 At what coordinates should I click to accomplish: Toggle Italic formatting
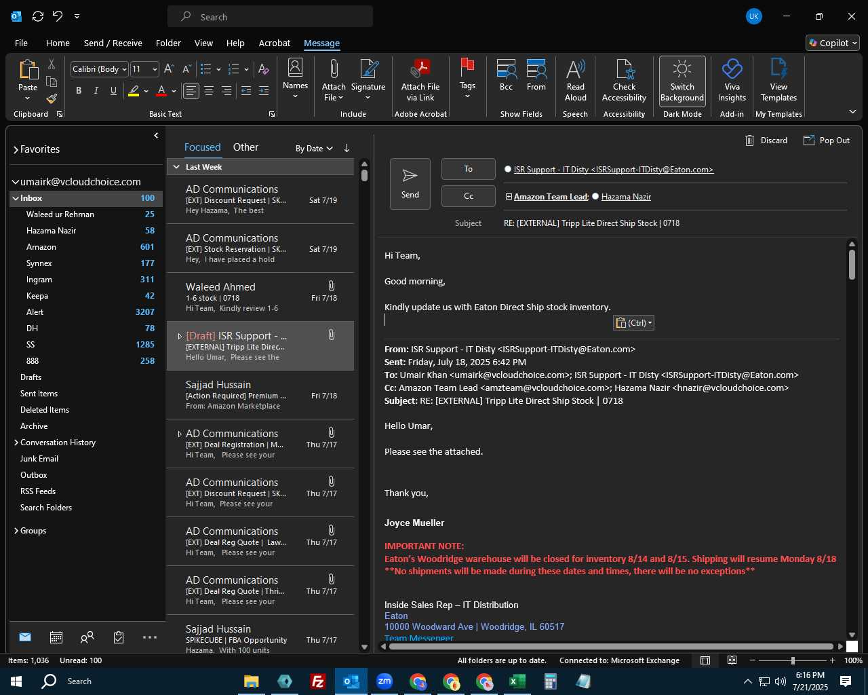pos(96,90)
